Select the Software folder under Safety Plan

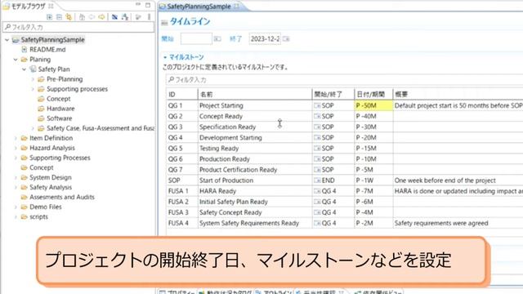coord(59,118)
